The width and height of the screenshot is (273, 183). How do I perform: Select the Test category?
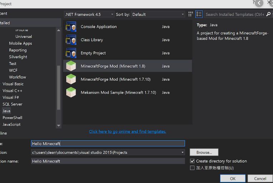click(13, 63)
